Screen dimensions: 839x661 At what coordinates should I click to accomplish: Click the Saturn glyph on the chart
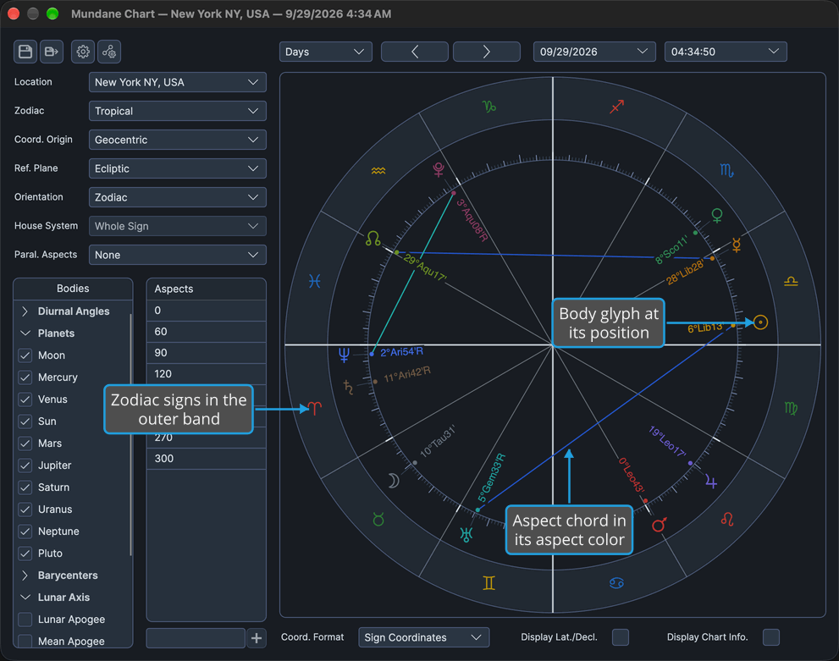[x=348, y=387]
